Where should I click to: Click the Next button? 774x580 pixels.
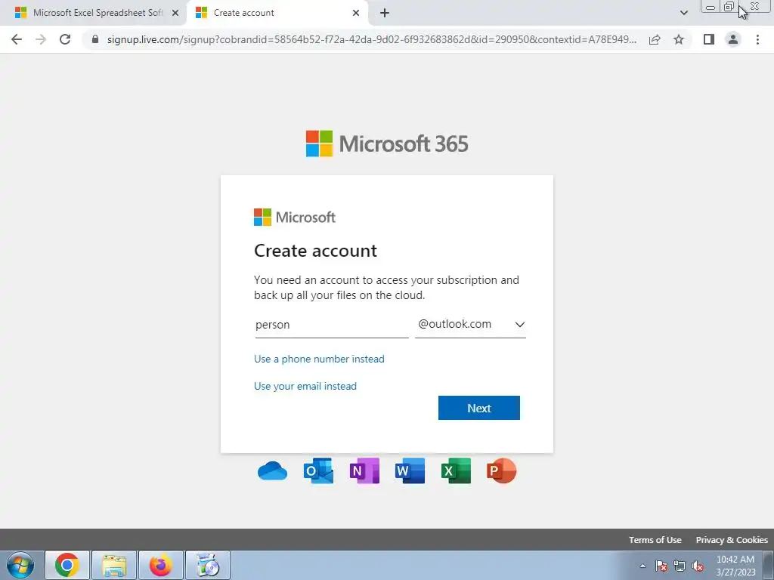(x=478, y=408)
